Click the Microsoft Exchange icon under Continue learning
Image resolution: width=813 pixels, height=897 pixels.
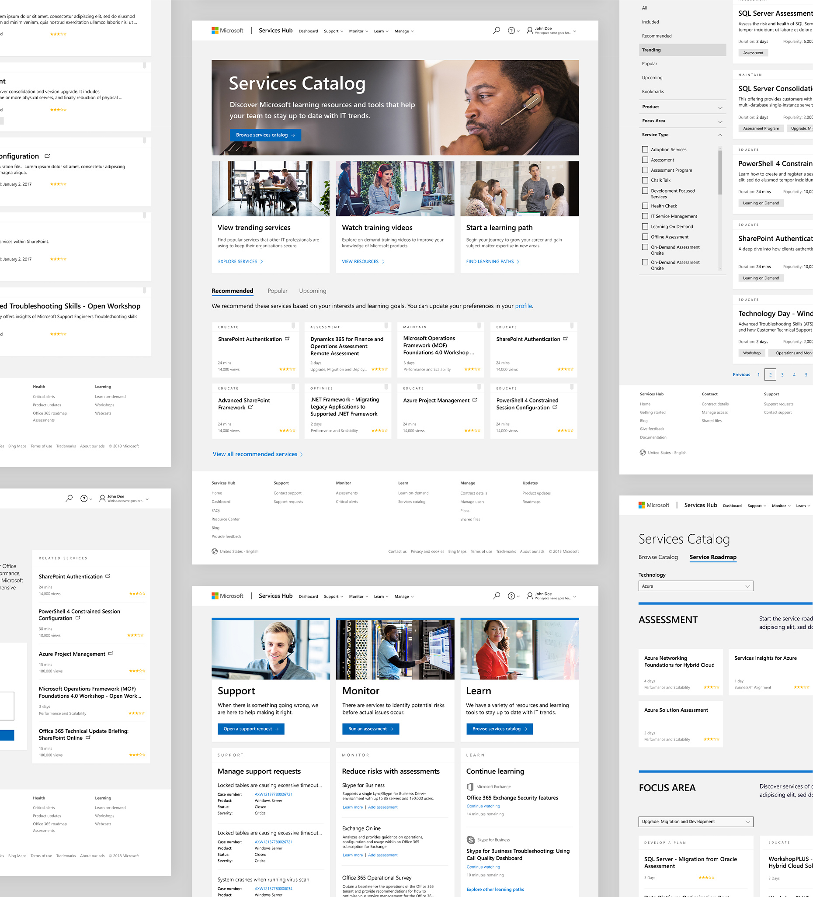(x=471, y=786)
